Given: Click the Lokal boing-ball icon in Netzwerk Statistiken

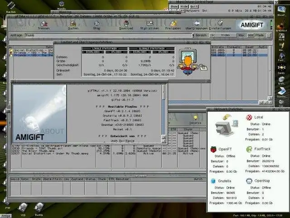Looking at the screenshot, I should pyautogui.click(x=249, y=117).
